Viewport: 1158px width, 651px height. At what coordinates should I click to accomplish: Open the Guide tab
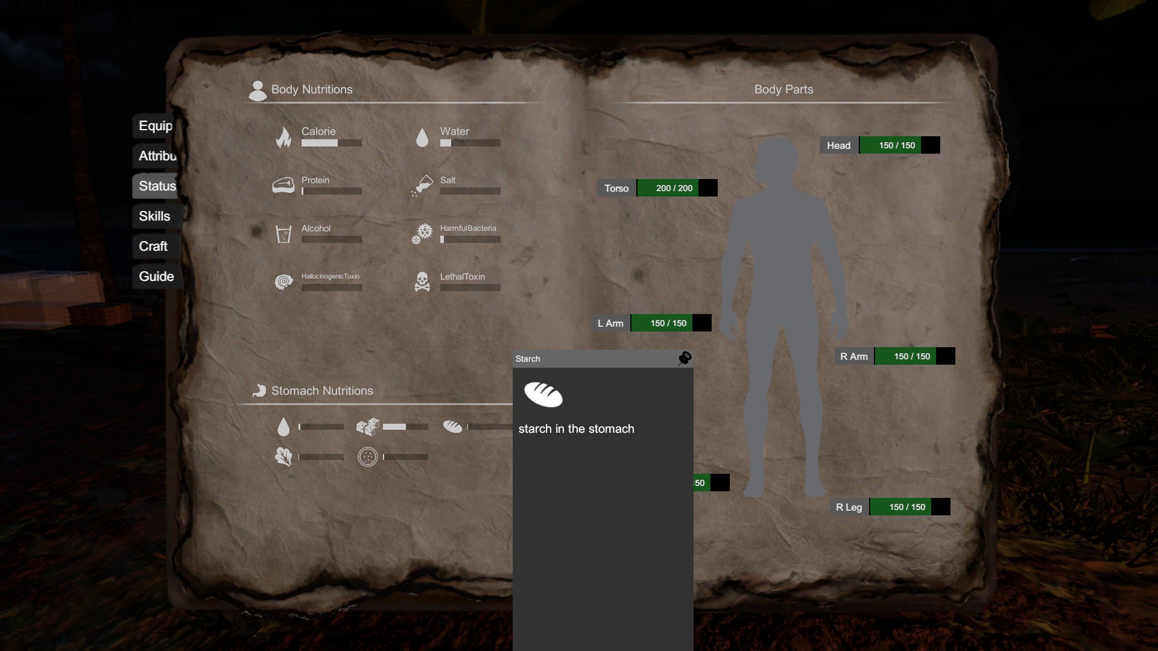tap(156, 277)
